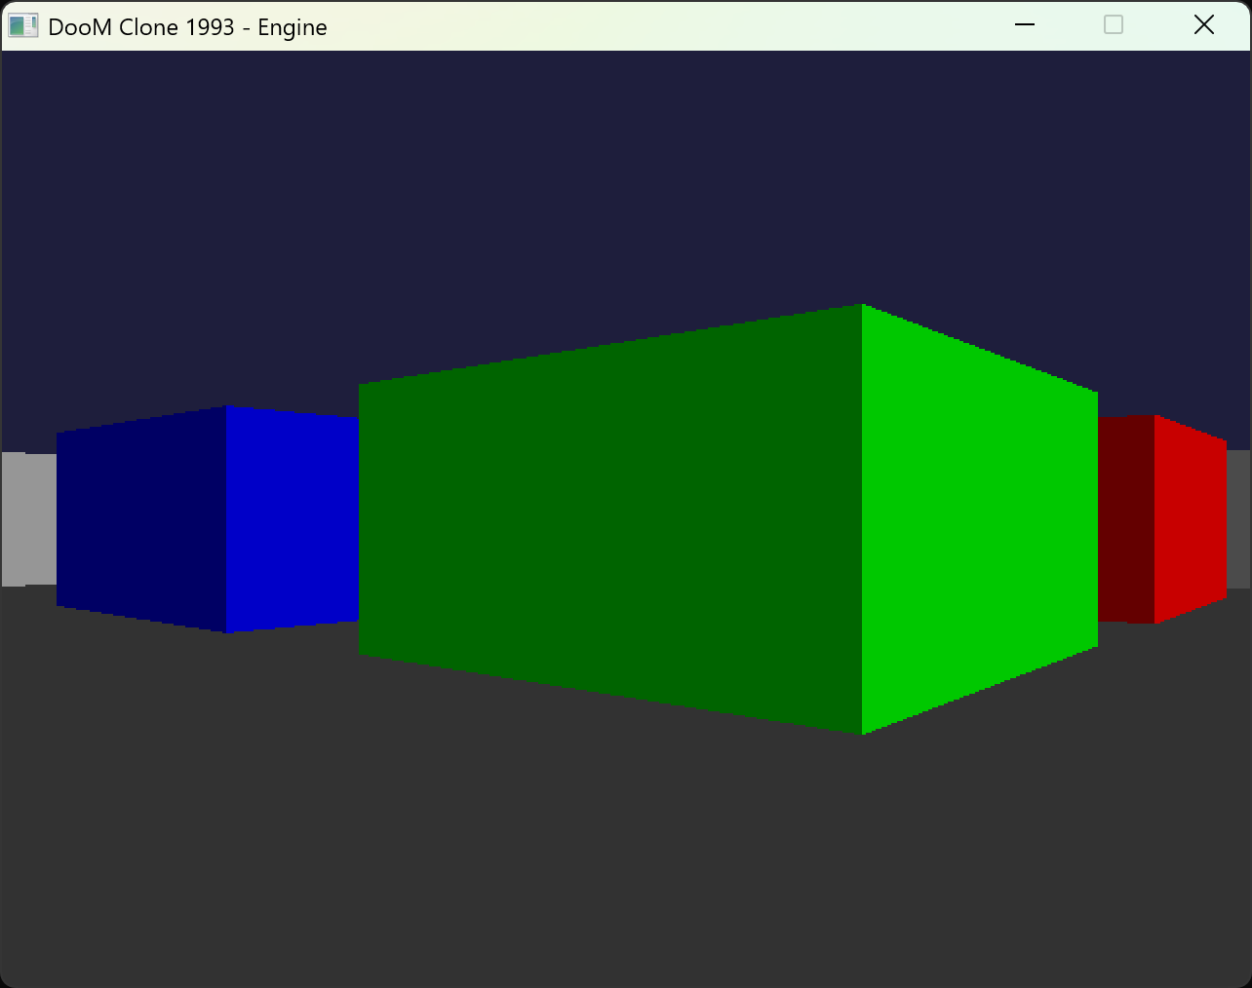
Task: Click the disabled maximize button
Action: [1114, 25]
